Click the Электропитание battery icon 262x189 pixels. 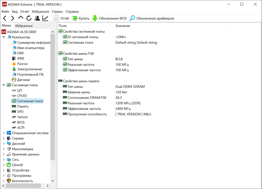click(x=14, y=69)
